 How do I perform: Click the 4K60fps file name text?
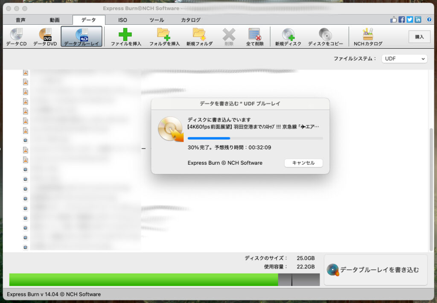pos(253,127)
